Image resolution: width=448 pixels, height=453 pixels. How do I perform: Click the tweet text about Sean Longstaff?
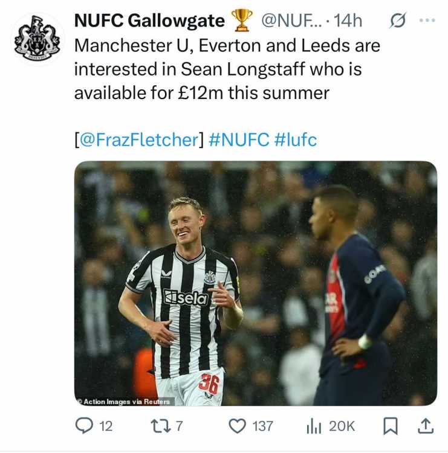[x=227, y=69]
